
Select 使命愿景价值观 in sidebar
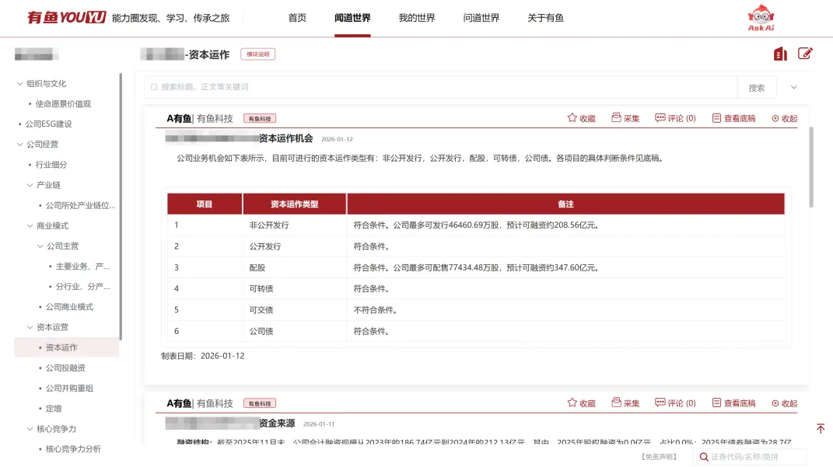(63, 104)
